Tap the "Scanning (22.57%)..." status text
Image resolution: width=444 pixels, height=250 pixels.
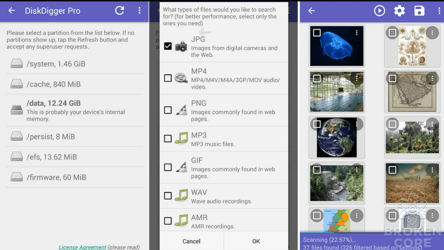point(330,240)
